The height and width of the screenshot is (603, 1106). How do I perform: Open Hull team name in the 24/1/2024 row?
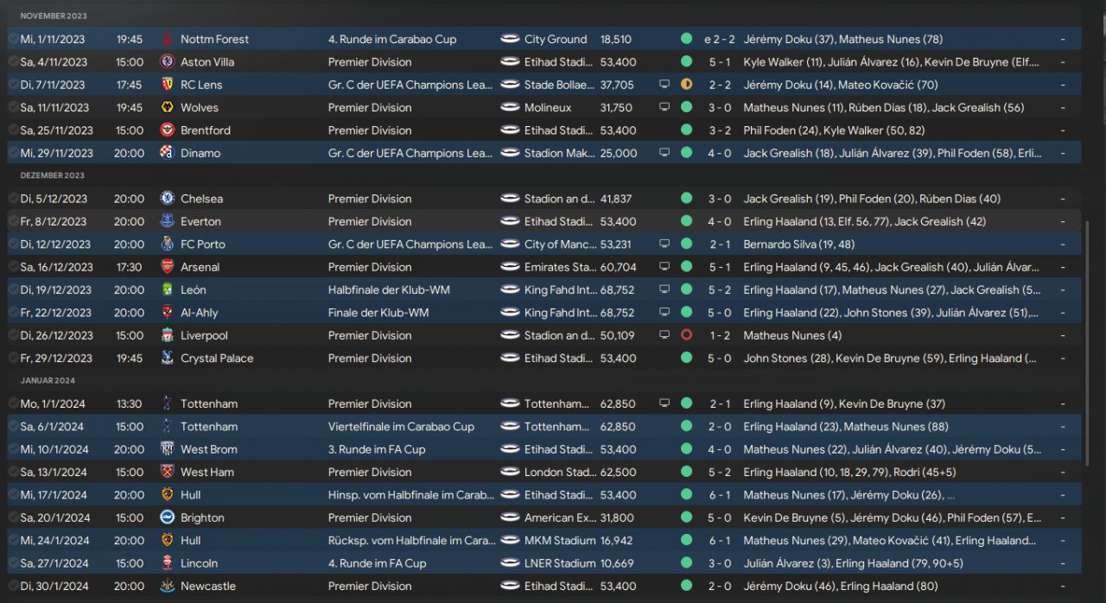pyautogui.click(x=191, y=541)
